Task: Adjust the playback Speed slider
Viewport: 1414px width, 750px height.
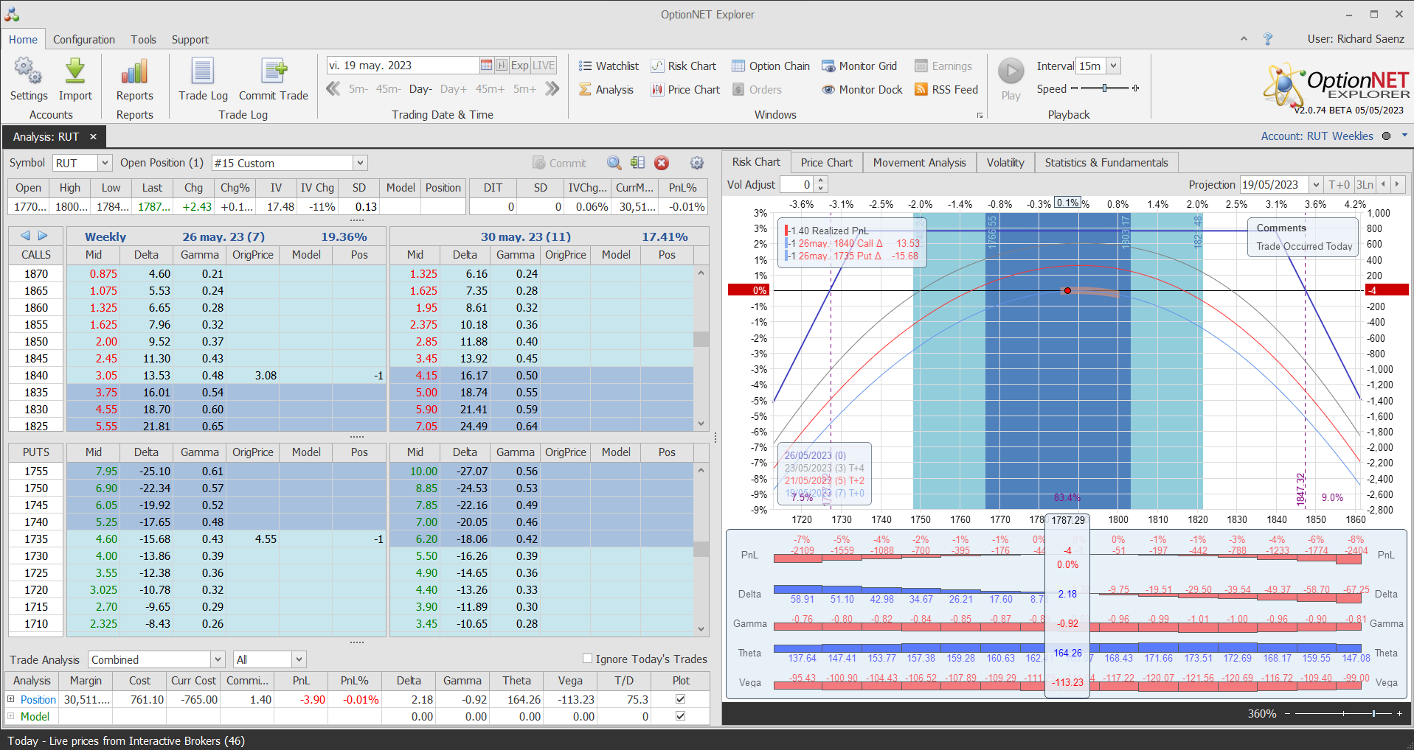Action: point(1105,88)
